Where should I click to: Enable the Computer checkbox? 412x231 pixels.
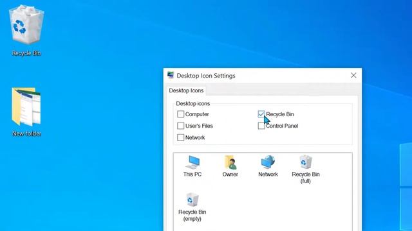(x=180, y=114)
